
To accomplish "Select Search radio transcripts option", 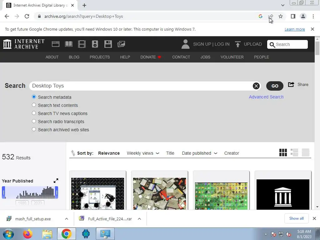I will [x=34, y=121].
